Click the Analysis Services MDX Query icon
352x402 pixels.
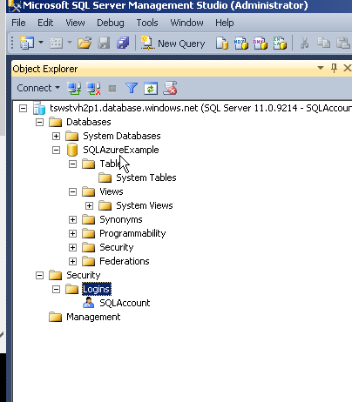click(x=241, y=44)
